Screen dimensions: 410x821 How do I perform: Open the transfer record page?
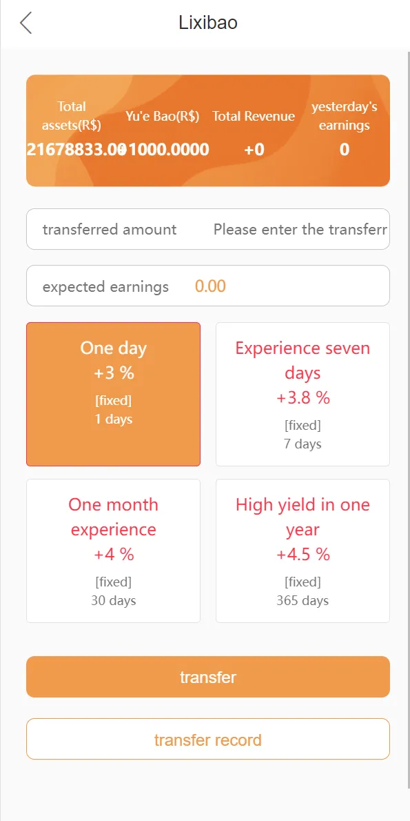point(208,740)
